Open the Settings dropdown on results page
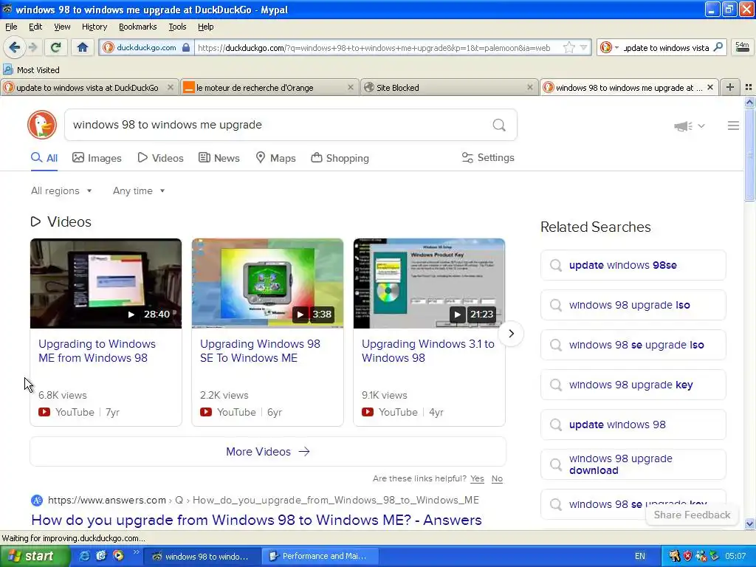The image size is (756, 567). pyautogui.click(x=488, y=158)
